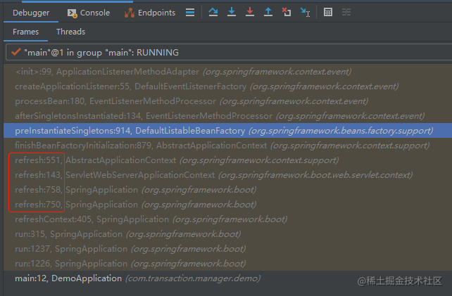Select the Debugger tab

(x=31, y=13)
